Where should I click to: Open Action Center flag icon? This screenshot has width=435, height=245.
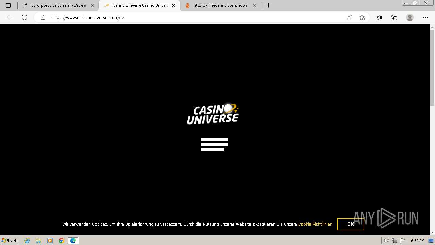[402, 241]
